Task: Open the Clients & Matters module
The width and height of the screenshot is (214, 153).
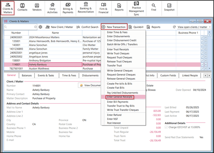Action: (8, 8)
